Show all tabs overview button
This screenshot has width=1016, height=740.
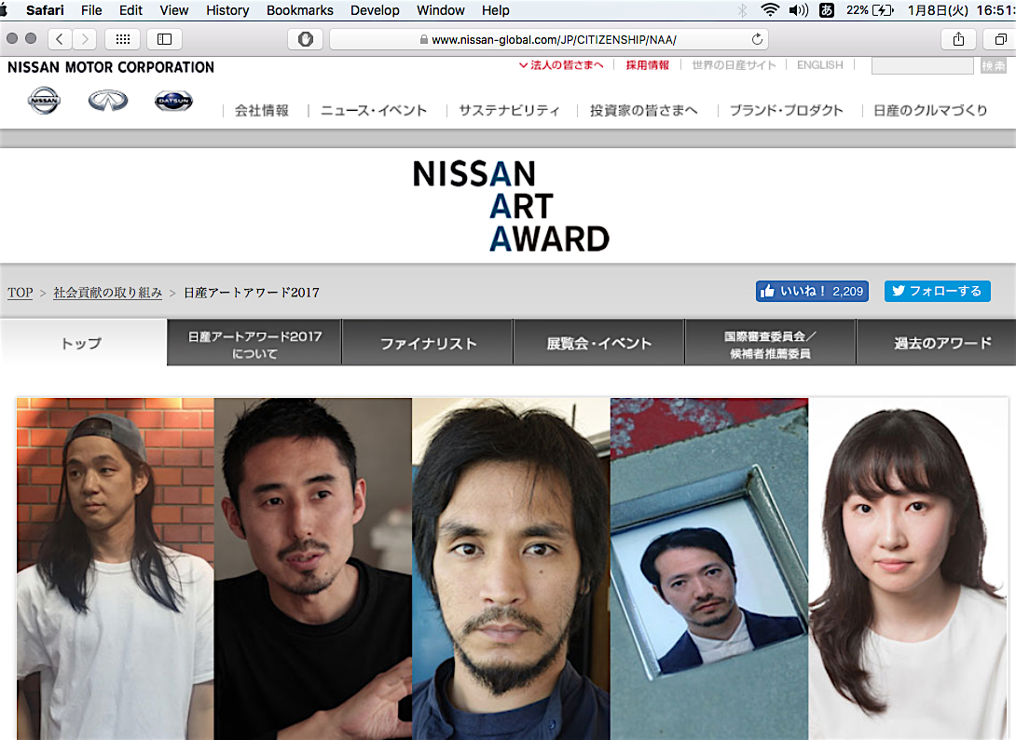pyautogui.click(x=1000, y=39)
